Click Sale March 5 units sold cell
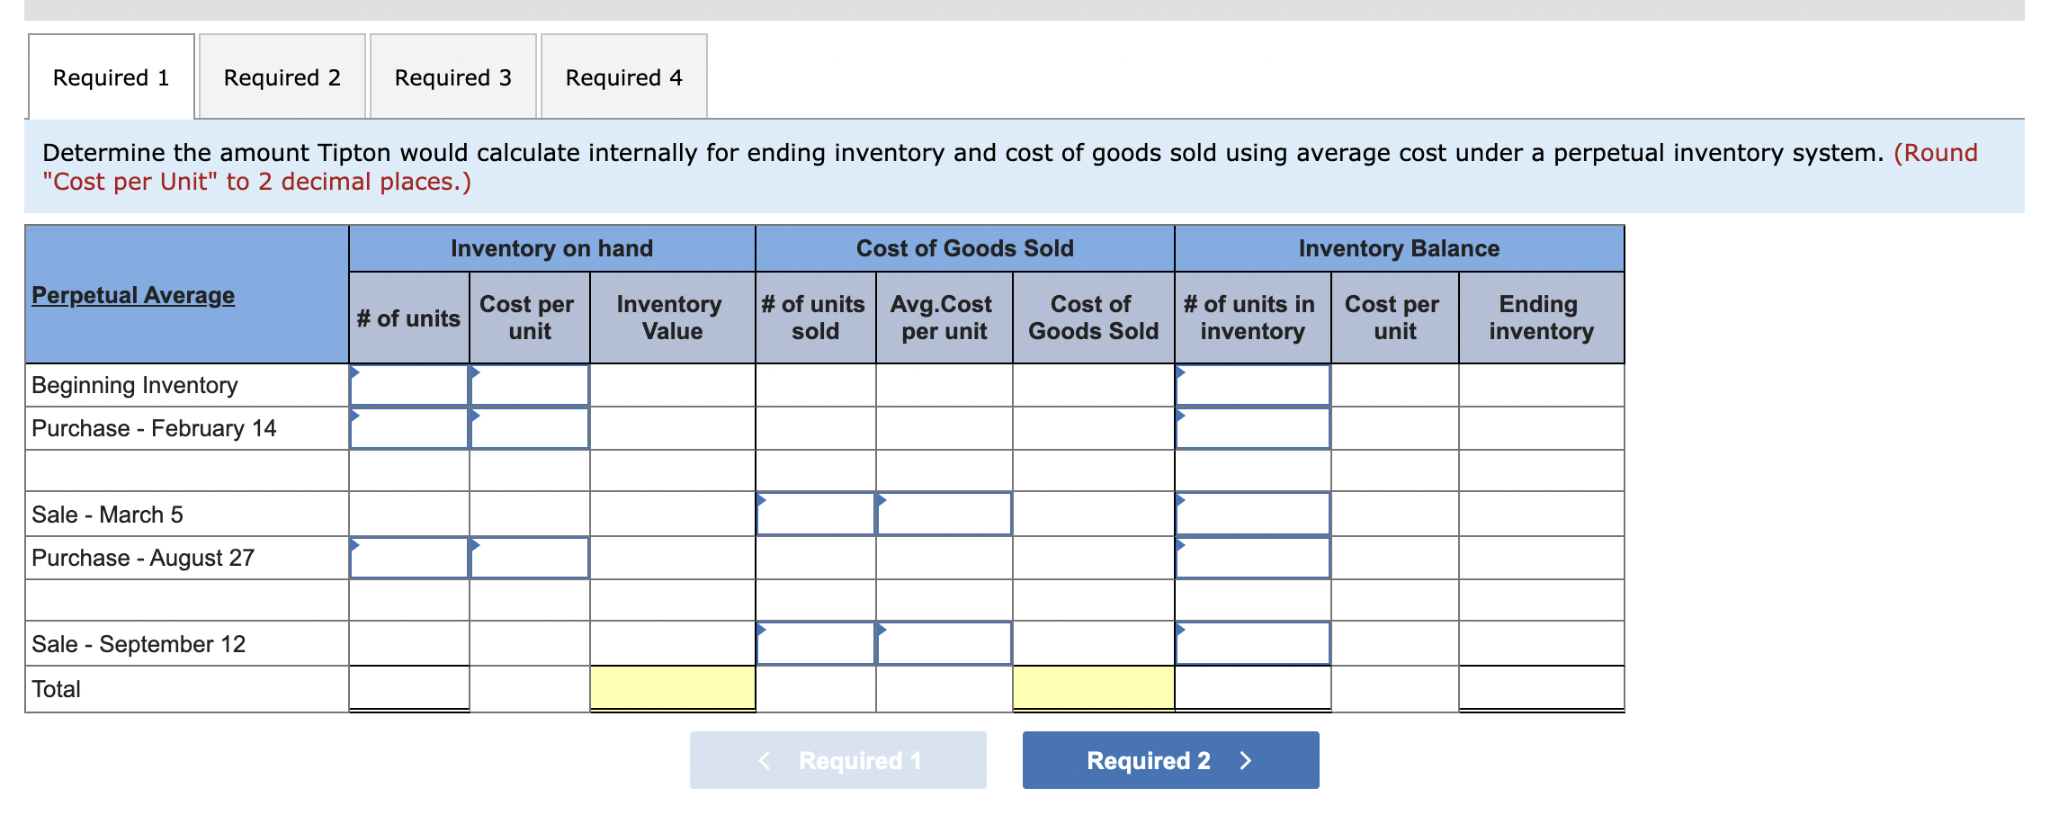Screen dimensions: 2059x815 [814, 514]
